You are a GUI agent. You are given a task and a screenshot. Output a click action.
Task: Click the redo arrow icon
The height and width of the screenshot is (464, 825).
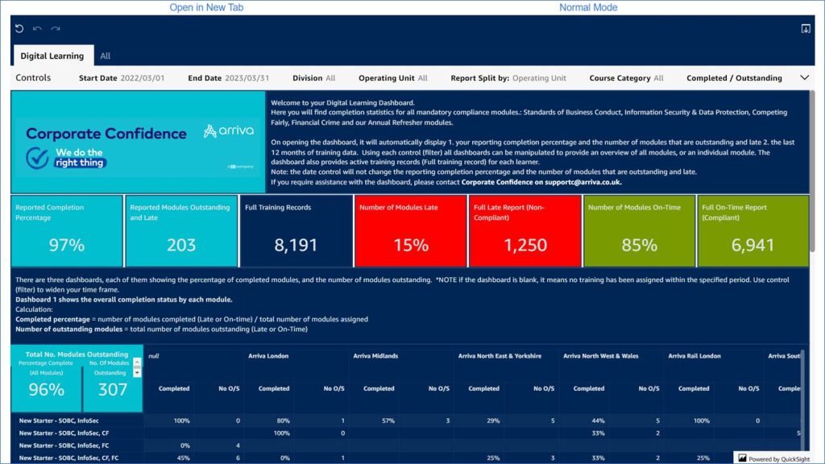[56, 28]
